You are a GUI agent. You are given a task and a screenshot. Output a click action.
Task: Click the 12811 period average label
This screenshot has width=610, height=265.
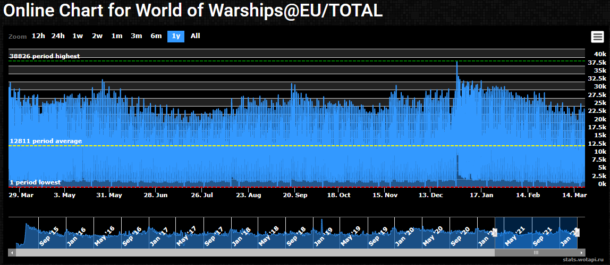pos(46,141)
